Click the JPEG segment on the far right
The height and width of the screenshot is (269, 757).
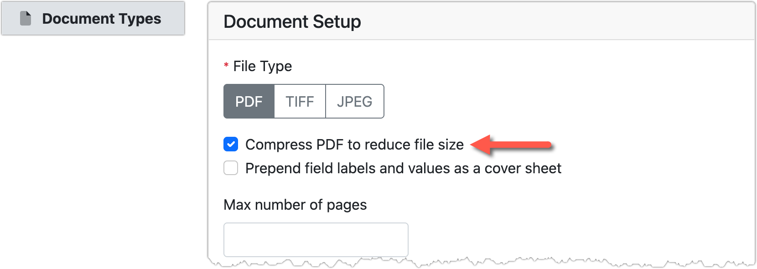[x=355, y=101]
